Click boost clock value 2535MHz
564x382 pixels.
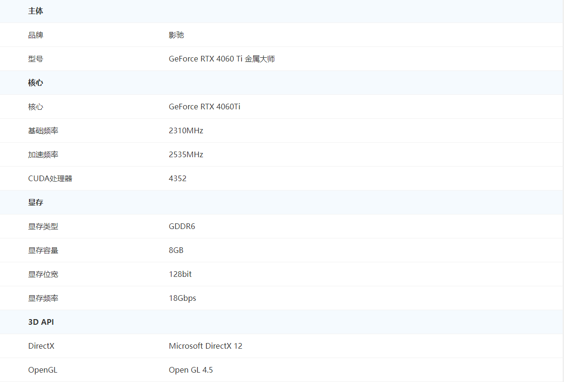click(186, 154)
